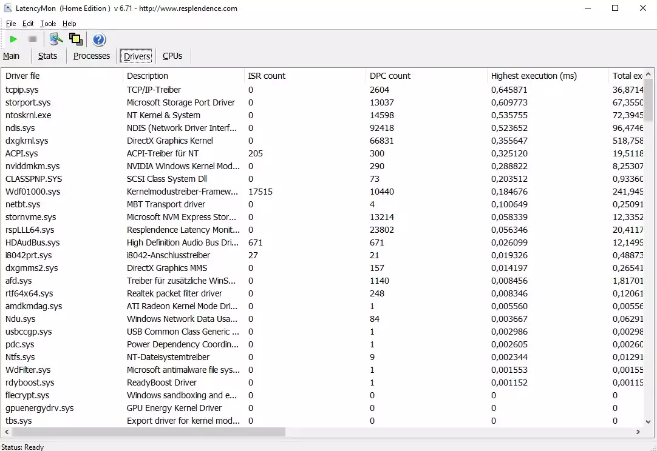Image resolution: width=657 pixels, height=451 pixels.
Task: Select the gpuenergydrv.sys driver row
Action: pyautogui.click(x=322, y=409)
